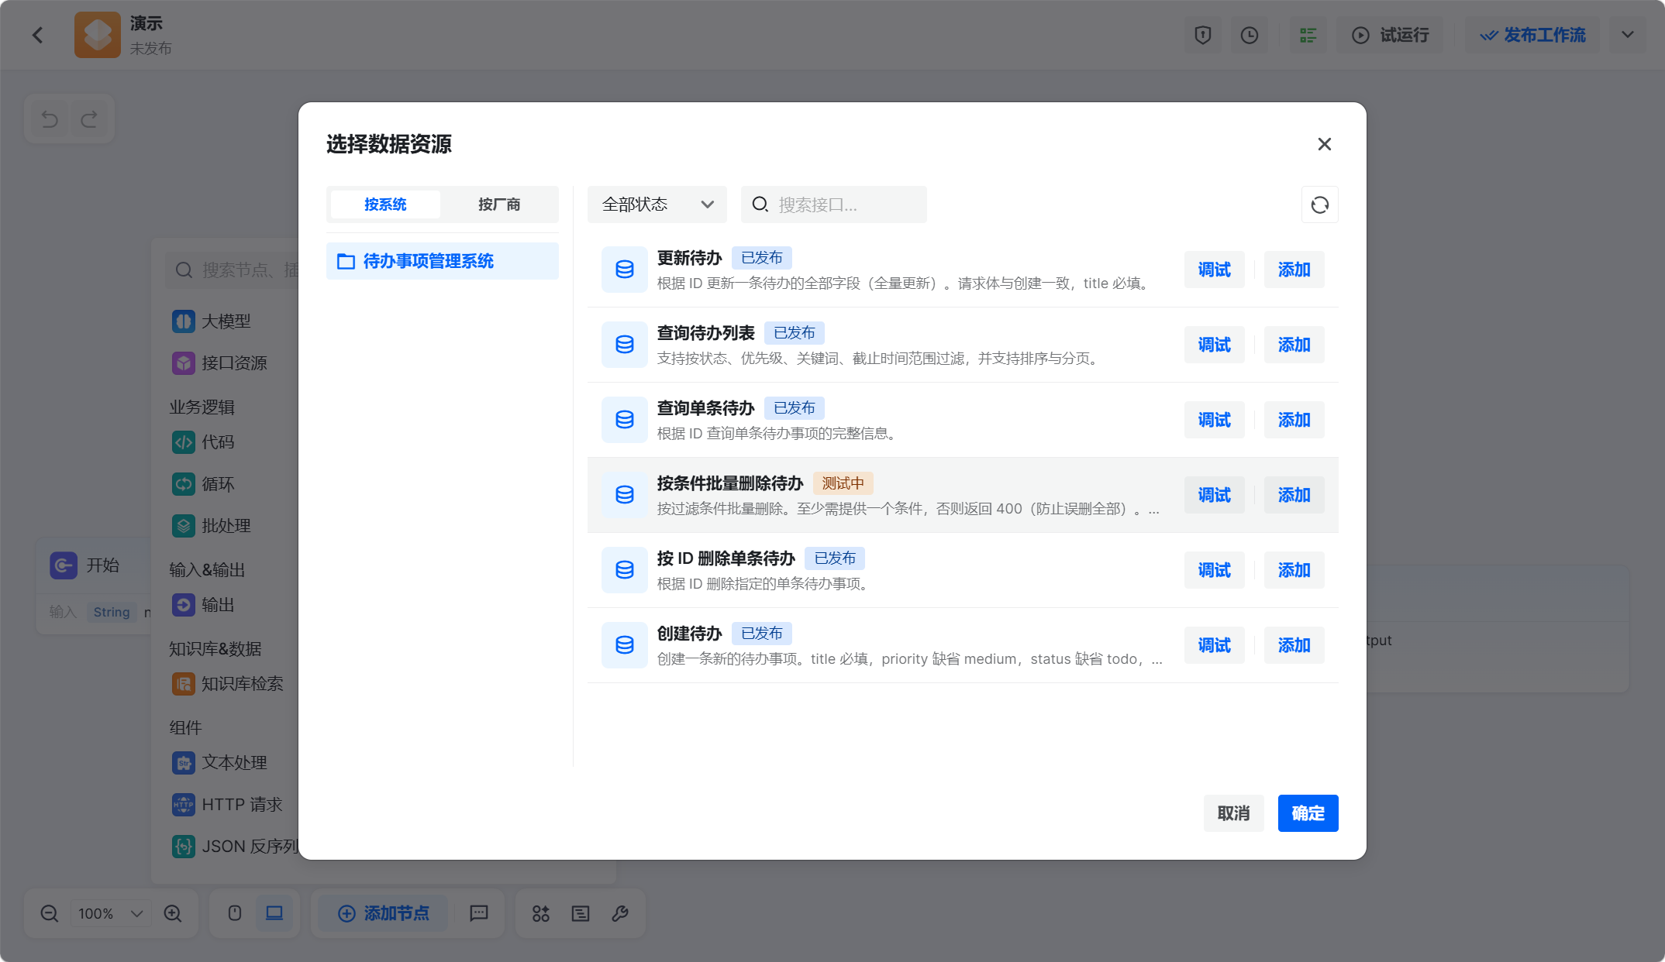Screen dimensions: 1665x962
Task: Click the refresh icon in the dialog
Action: tap(1319, 204)
